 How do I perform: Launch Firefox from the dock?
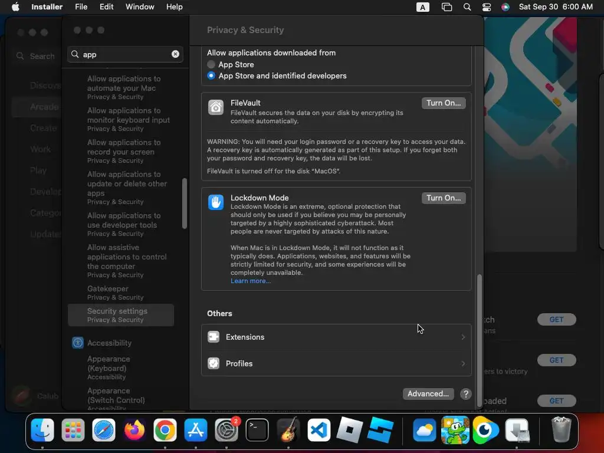coord(134,430)
